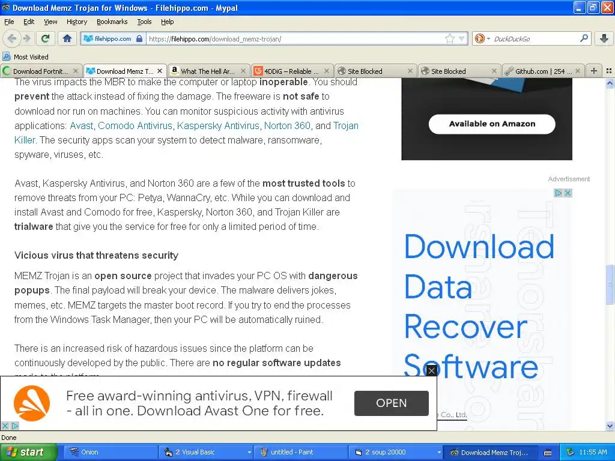615x461 pixels.
Task: Close the bottom banner with black X
Action: 431,370
